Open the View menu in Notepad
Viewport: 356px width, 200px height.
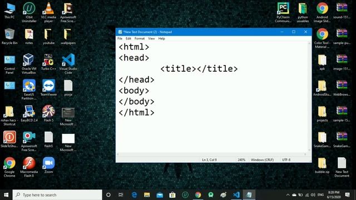pyautogui.click(x=151, y=38)
